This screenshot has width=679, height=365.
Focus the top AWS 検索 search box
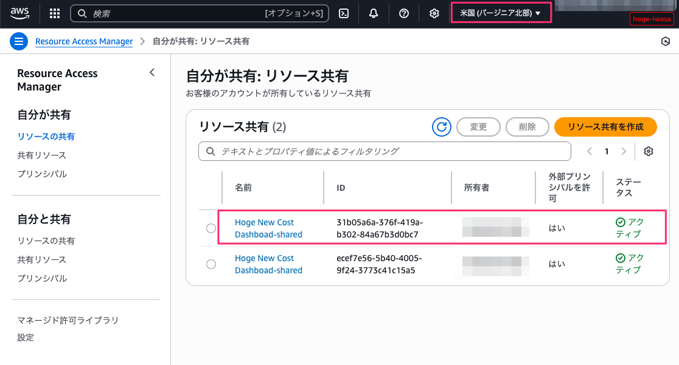199,13
